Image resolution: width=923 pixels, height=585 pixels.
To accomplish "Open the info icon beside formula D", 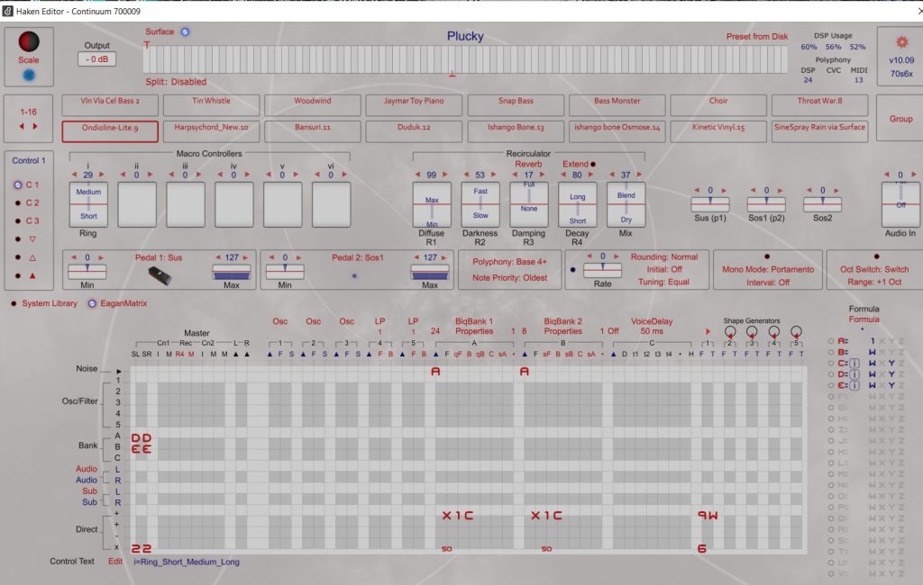I will tap(854, 373).
